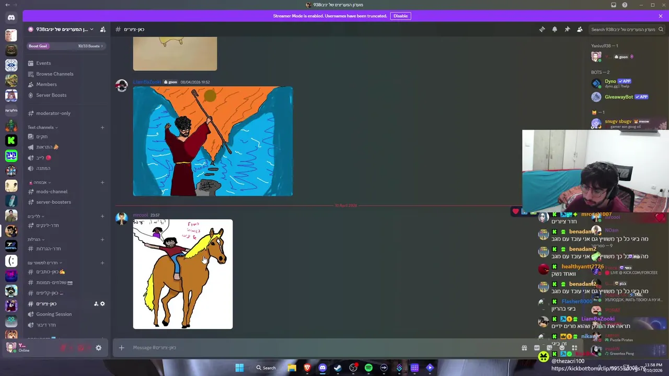Image resolution: width=669 pixels, height=376 pixels.
Task: Open the Moses parting sea drawing
Action: pos(213,141)
